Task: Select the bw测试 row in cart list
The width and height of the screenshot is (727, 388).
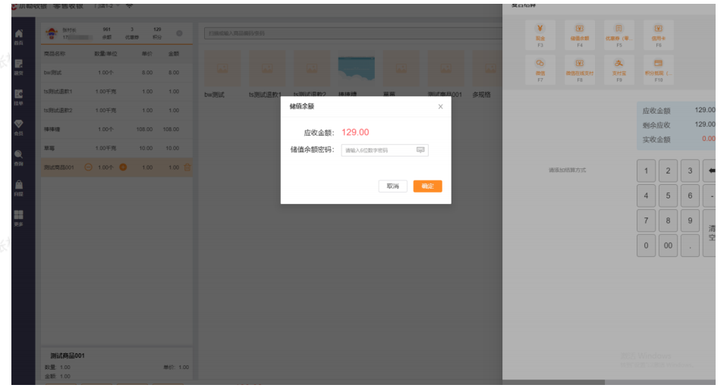Action: pyautogui.click(x=116, y=73)
